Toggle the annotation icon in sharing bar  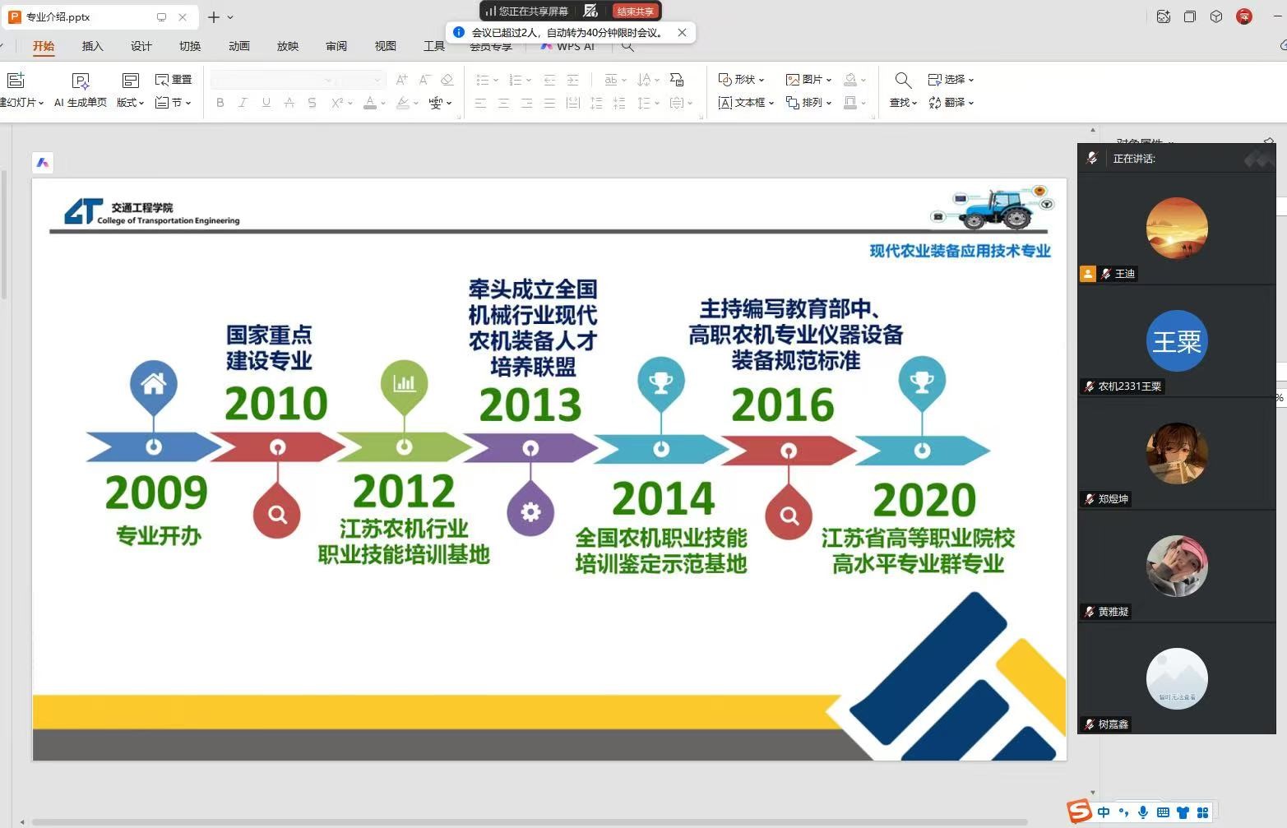coord(590,11)
